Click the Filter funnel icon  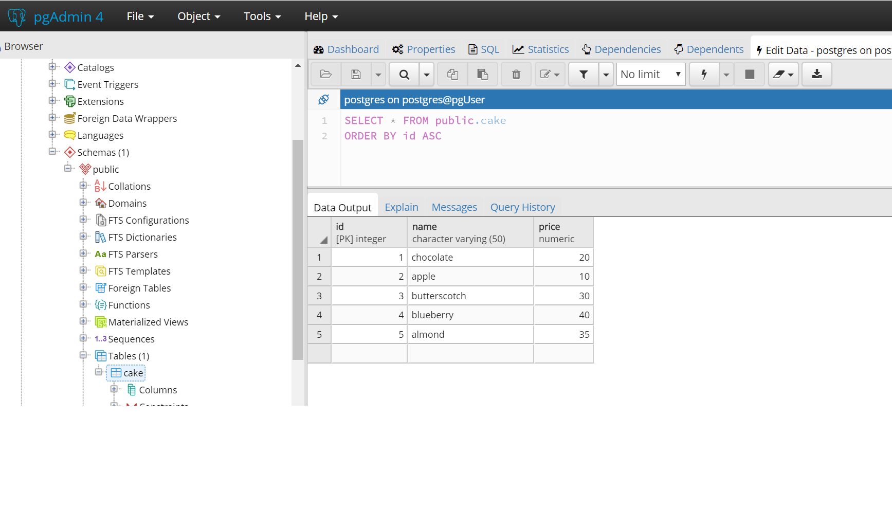[584, 75]
